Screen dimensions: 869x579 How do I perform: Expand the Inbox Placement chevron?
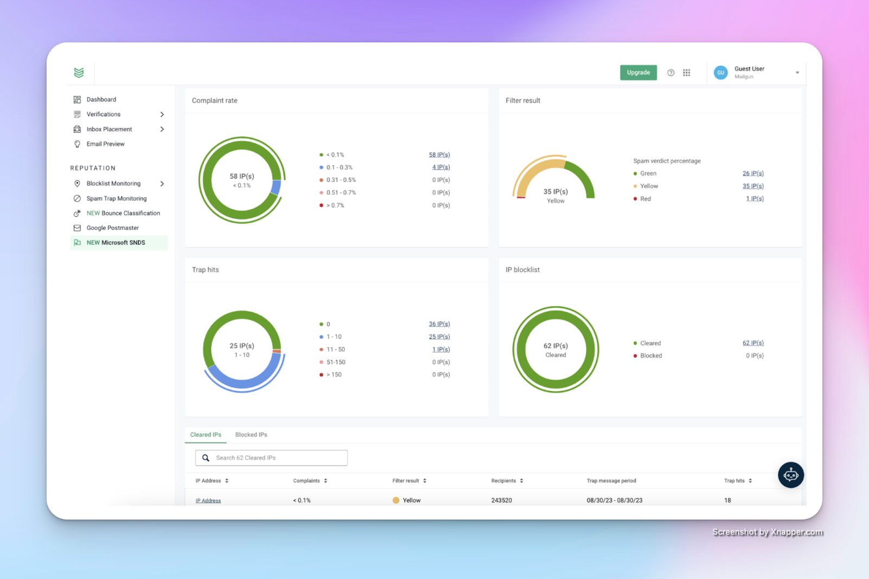click(x=162, y=129)
